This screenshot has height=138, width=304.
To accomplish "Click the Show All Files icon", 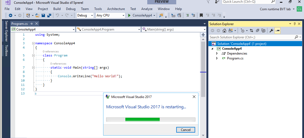I will tap(263, 31).
